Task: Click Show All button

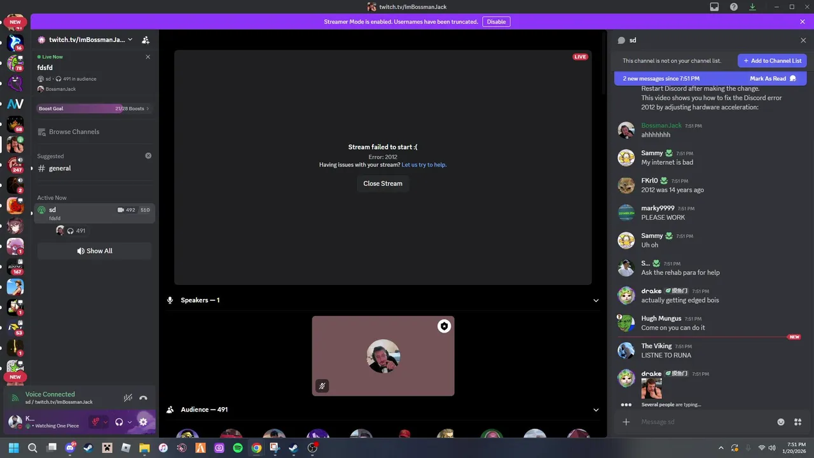Action: [x=94, y=251]
